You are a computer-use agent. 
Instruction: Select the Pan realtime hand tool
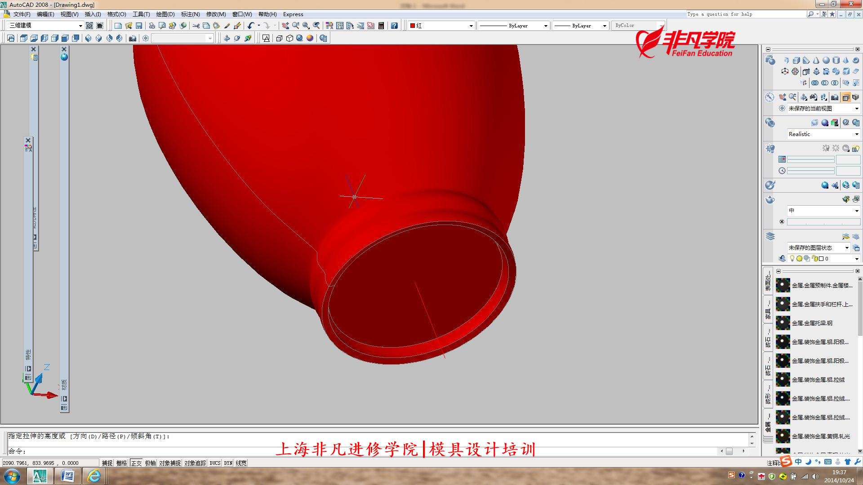pyautogui.click(x=285, y=26)
